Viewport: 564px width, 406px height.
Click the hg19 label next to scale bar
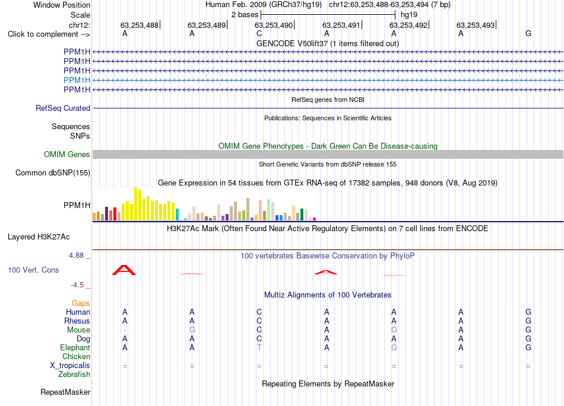point(409,15)
